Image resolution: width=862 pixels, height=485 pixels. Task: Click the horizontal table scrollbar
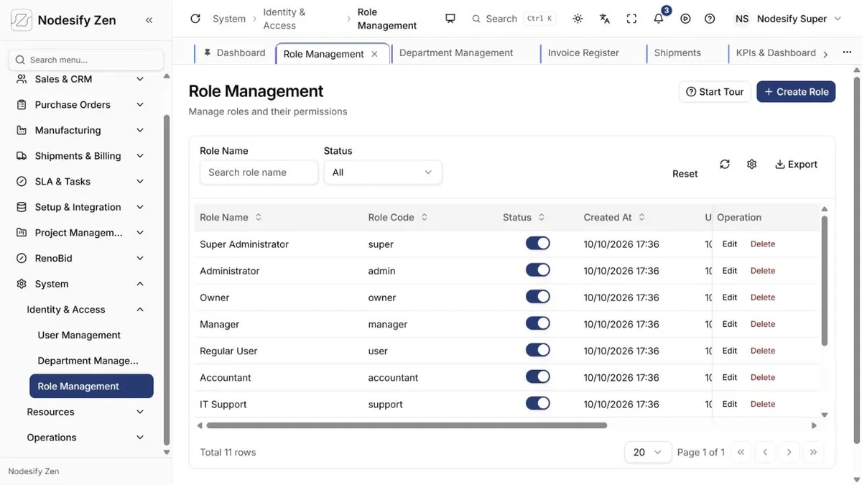tap(407, 425)
